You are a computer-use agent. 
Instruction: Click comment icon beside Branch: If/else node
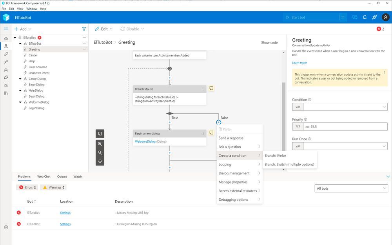coord(211,89)
